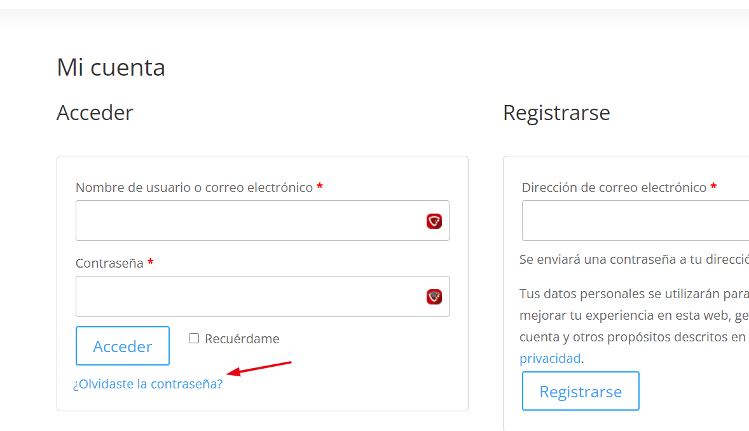Click the password manager icon in Contraseña field
749x431 pixels.
click(434, 297)
